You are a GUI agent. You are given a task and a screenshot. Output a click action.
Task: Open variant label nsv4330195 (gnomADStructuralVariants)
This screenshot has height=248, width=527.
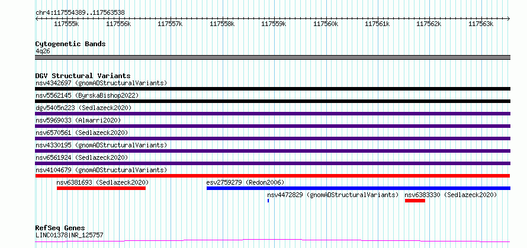coord(101,145)
